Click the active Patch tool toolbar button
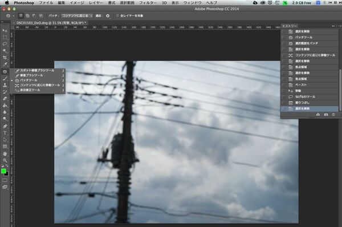This screenshot has width=342, height=227. tap(5, 72)
